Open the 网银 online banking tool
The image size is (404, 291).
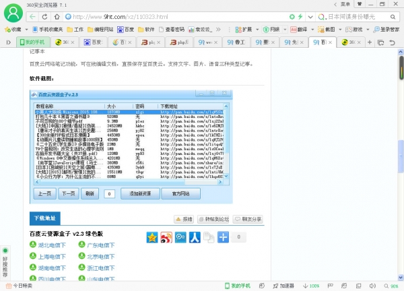tap(271, 30)
